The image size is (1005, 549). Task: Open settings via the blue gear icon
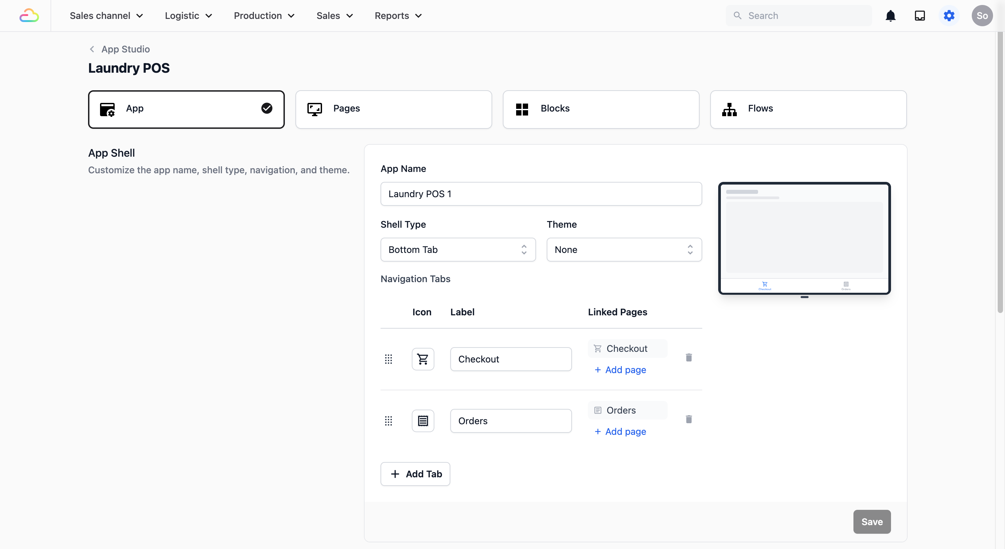coord(949,16)
